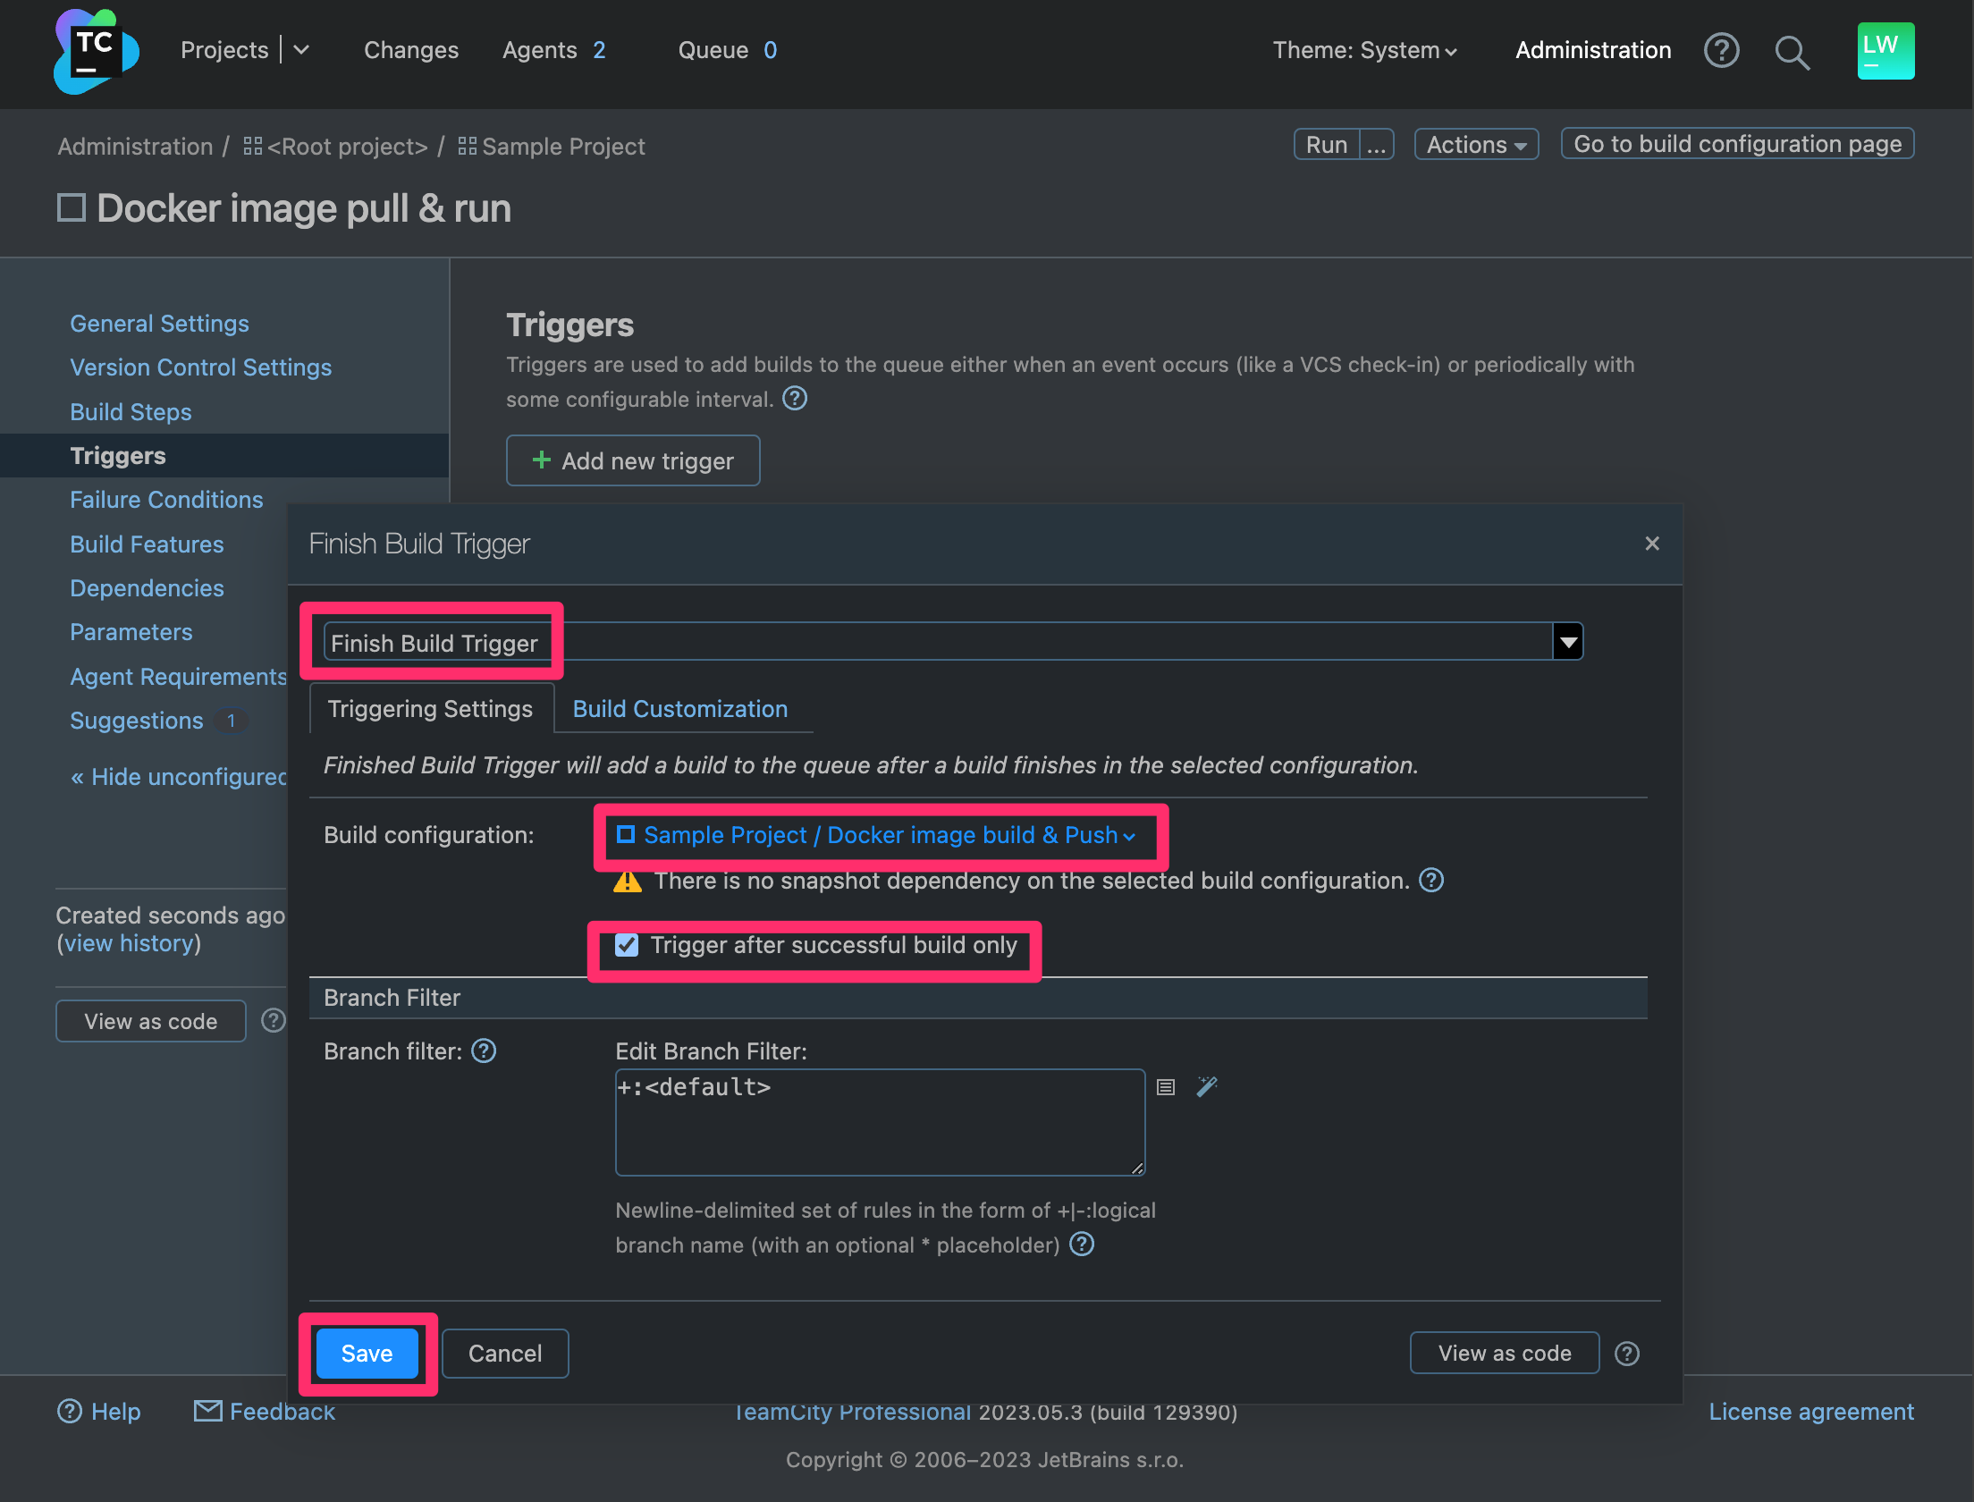Save the finish build trigger

click(367, 1354)
